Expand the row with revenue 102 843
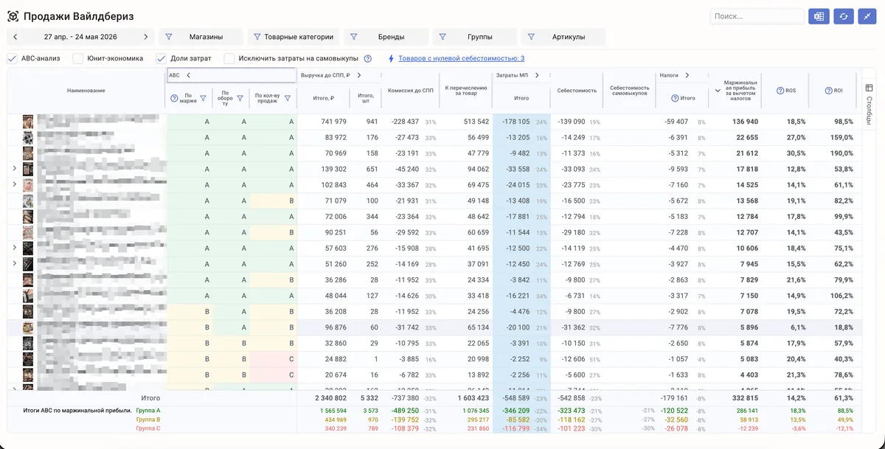885x449 pixels. click(15, 184)
